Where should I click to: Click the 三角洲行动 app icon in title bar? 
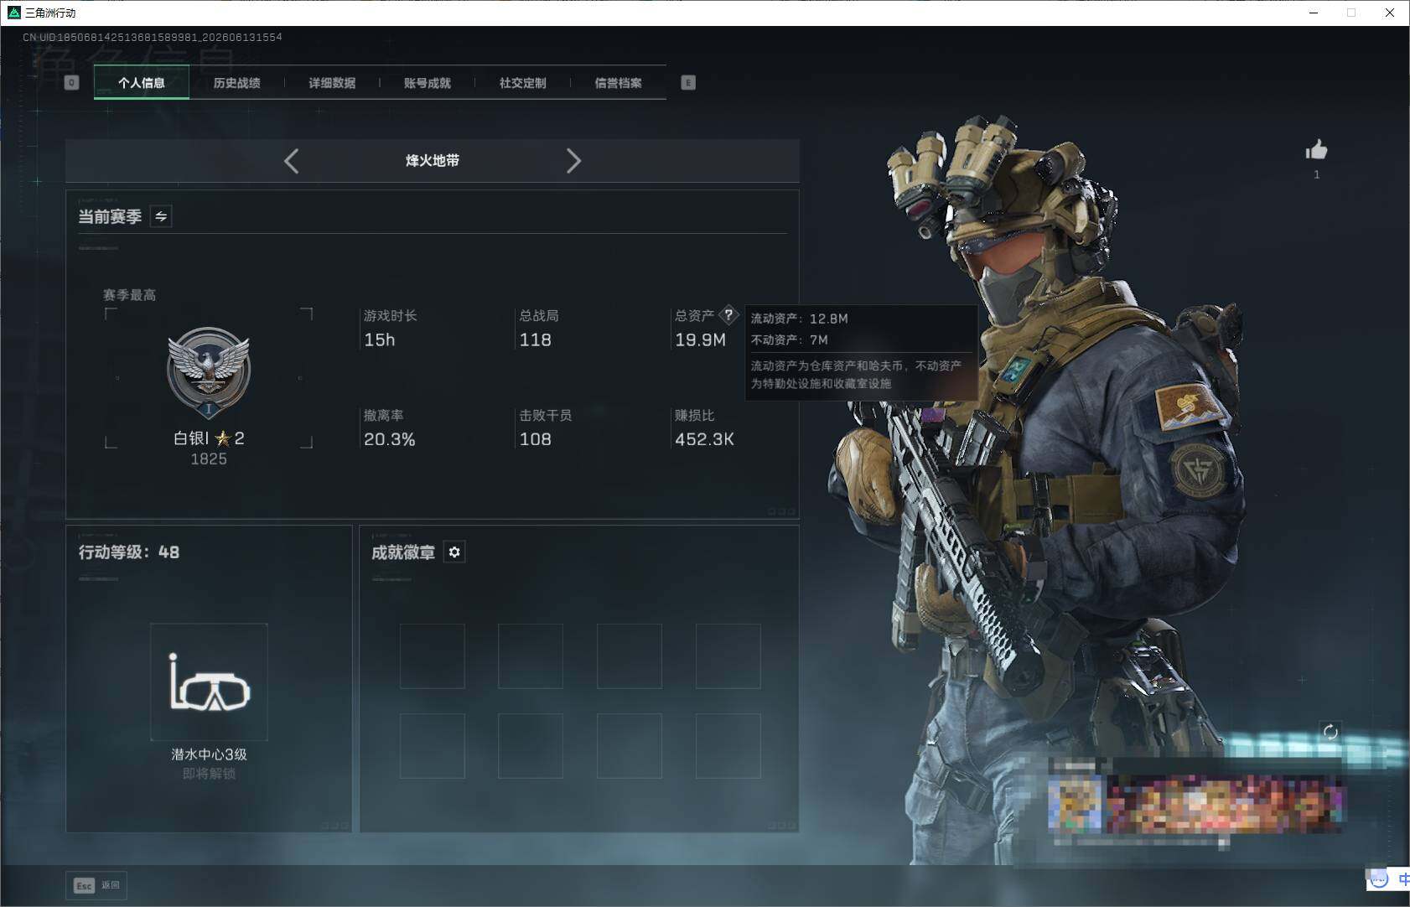pos(13,13)
